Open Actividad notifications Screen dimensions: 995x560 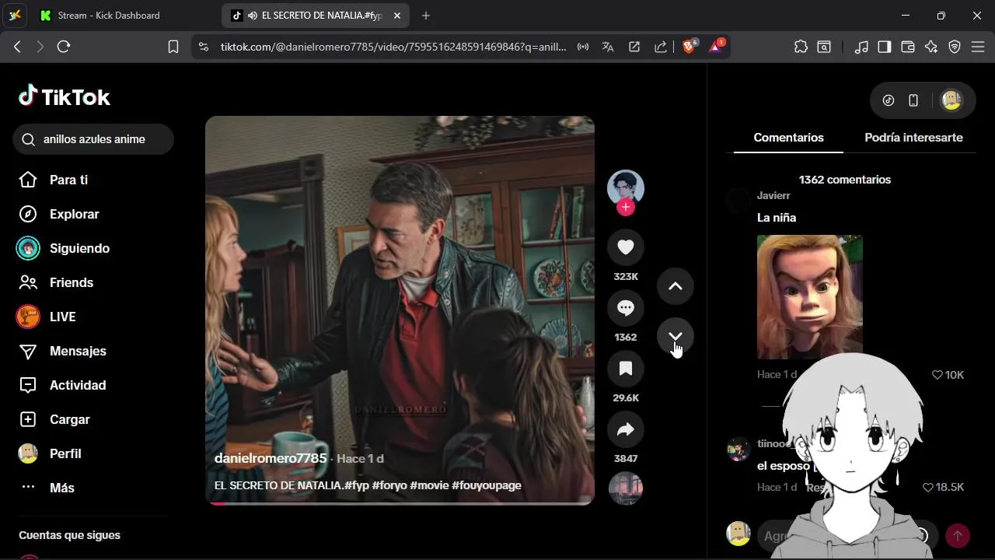tap(62, 385)
